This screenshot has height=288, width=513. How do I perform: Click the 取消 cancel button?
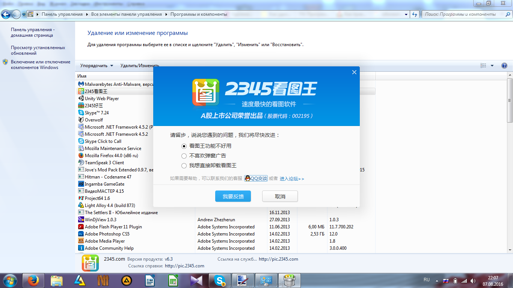click(280, 196)
